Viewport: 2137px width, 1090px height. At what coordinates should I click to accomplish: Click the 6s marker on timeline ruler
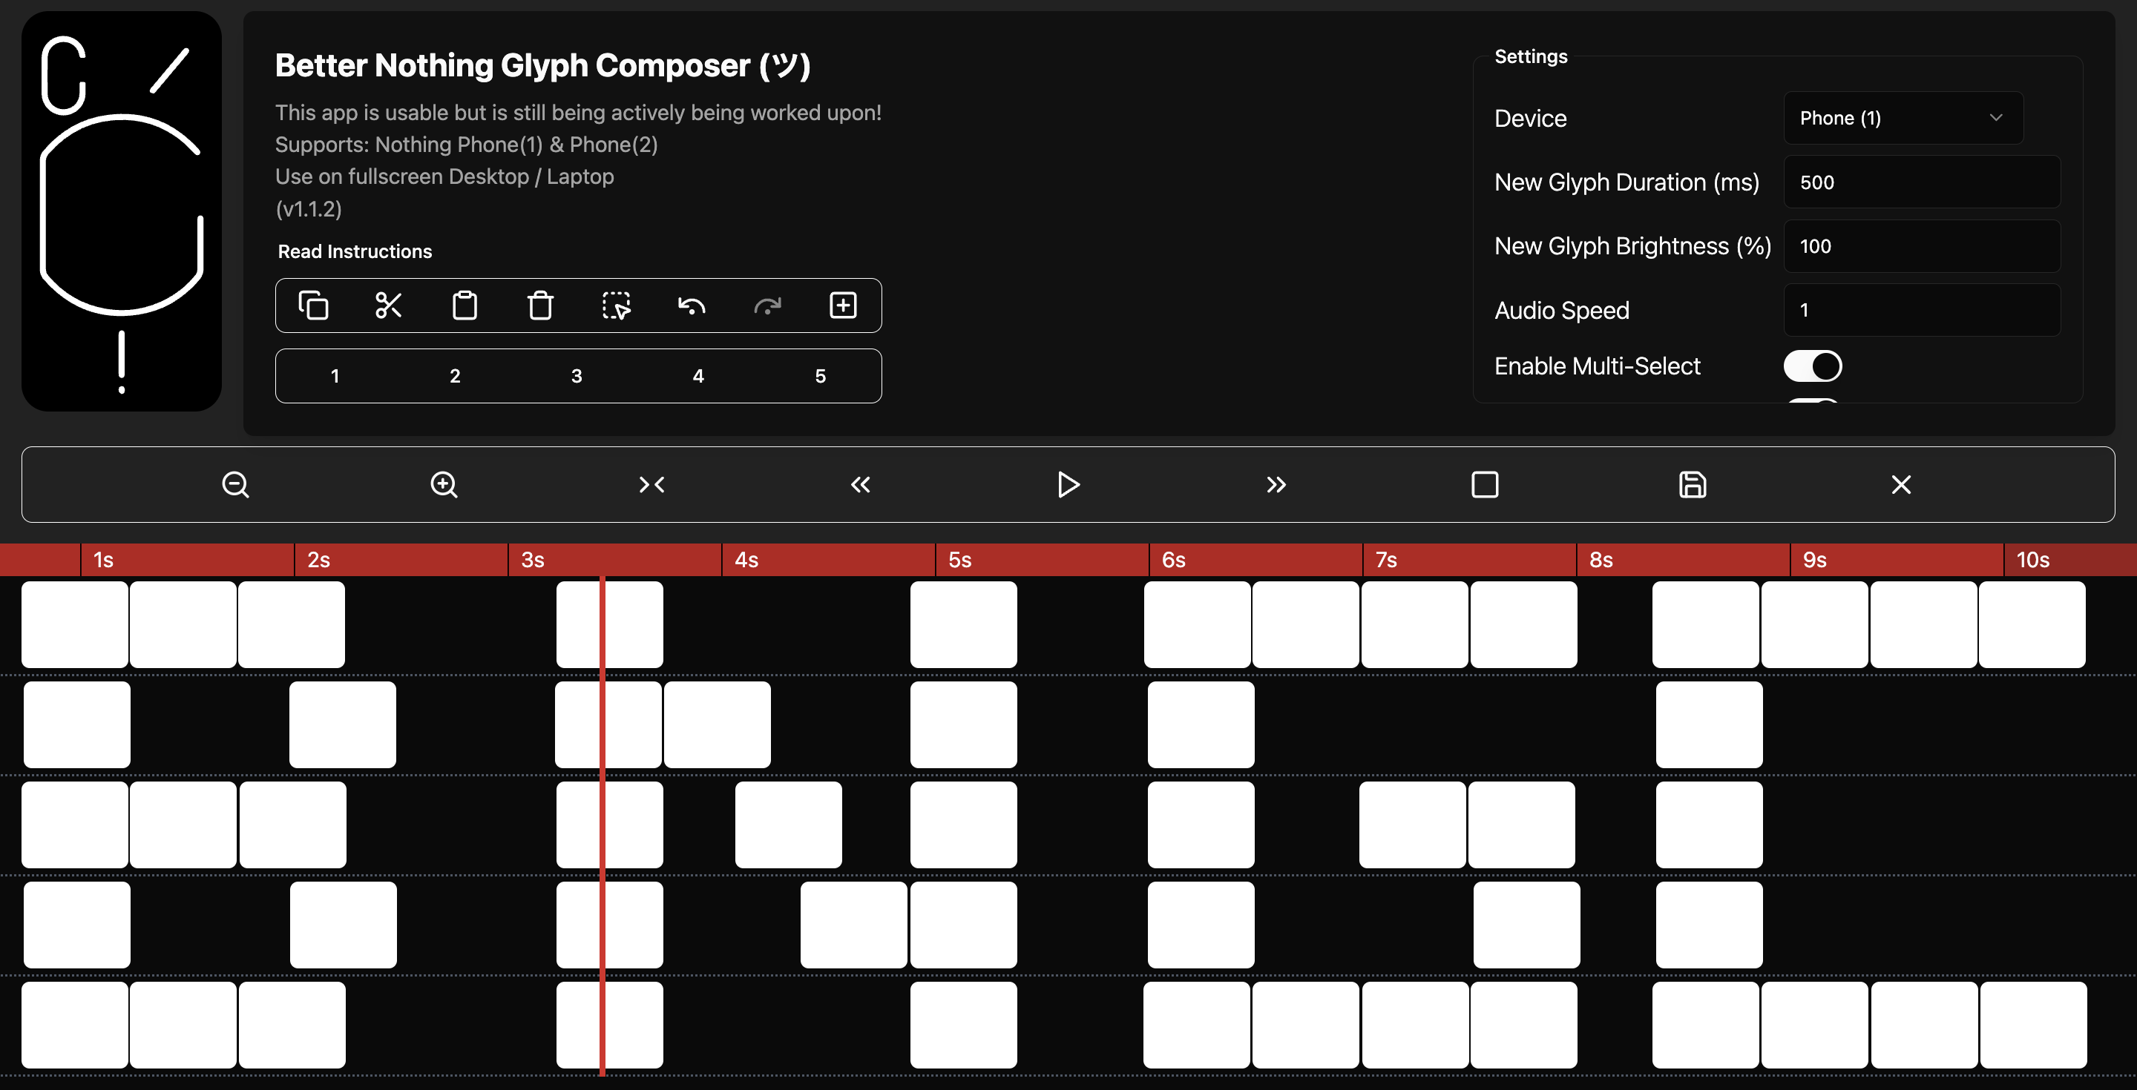click(x=1173, y=560)
